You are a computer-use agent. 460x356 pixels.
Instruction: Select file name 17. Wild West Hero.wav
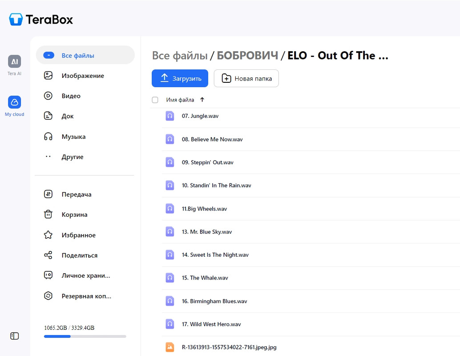[211, 324]
